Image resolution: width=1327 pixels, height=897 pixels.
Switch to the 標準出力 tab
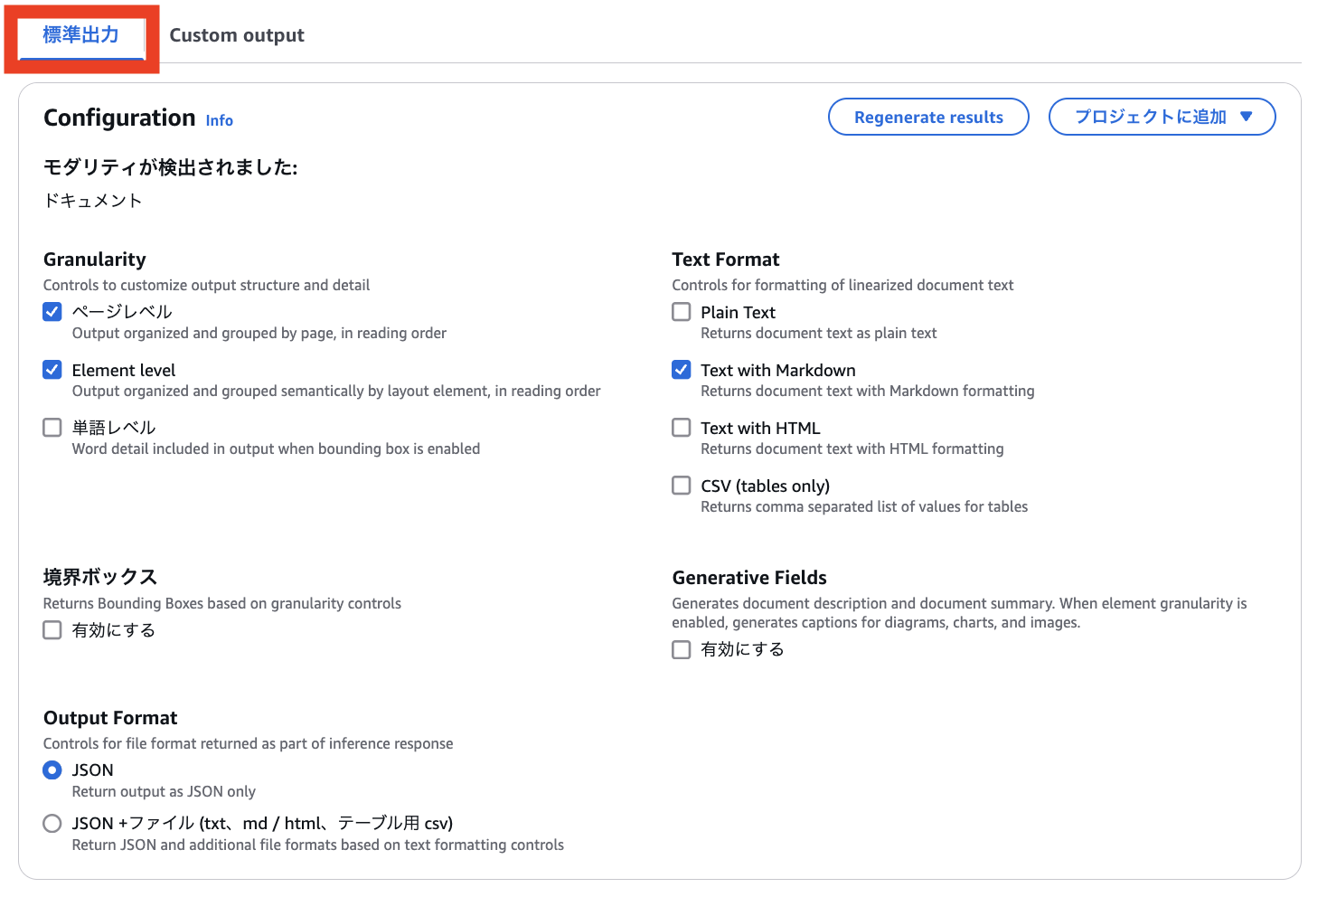pyautogui.click(x=80, y=35)
